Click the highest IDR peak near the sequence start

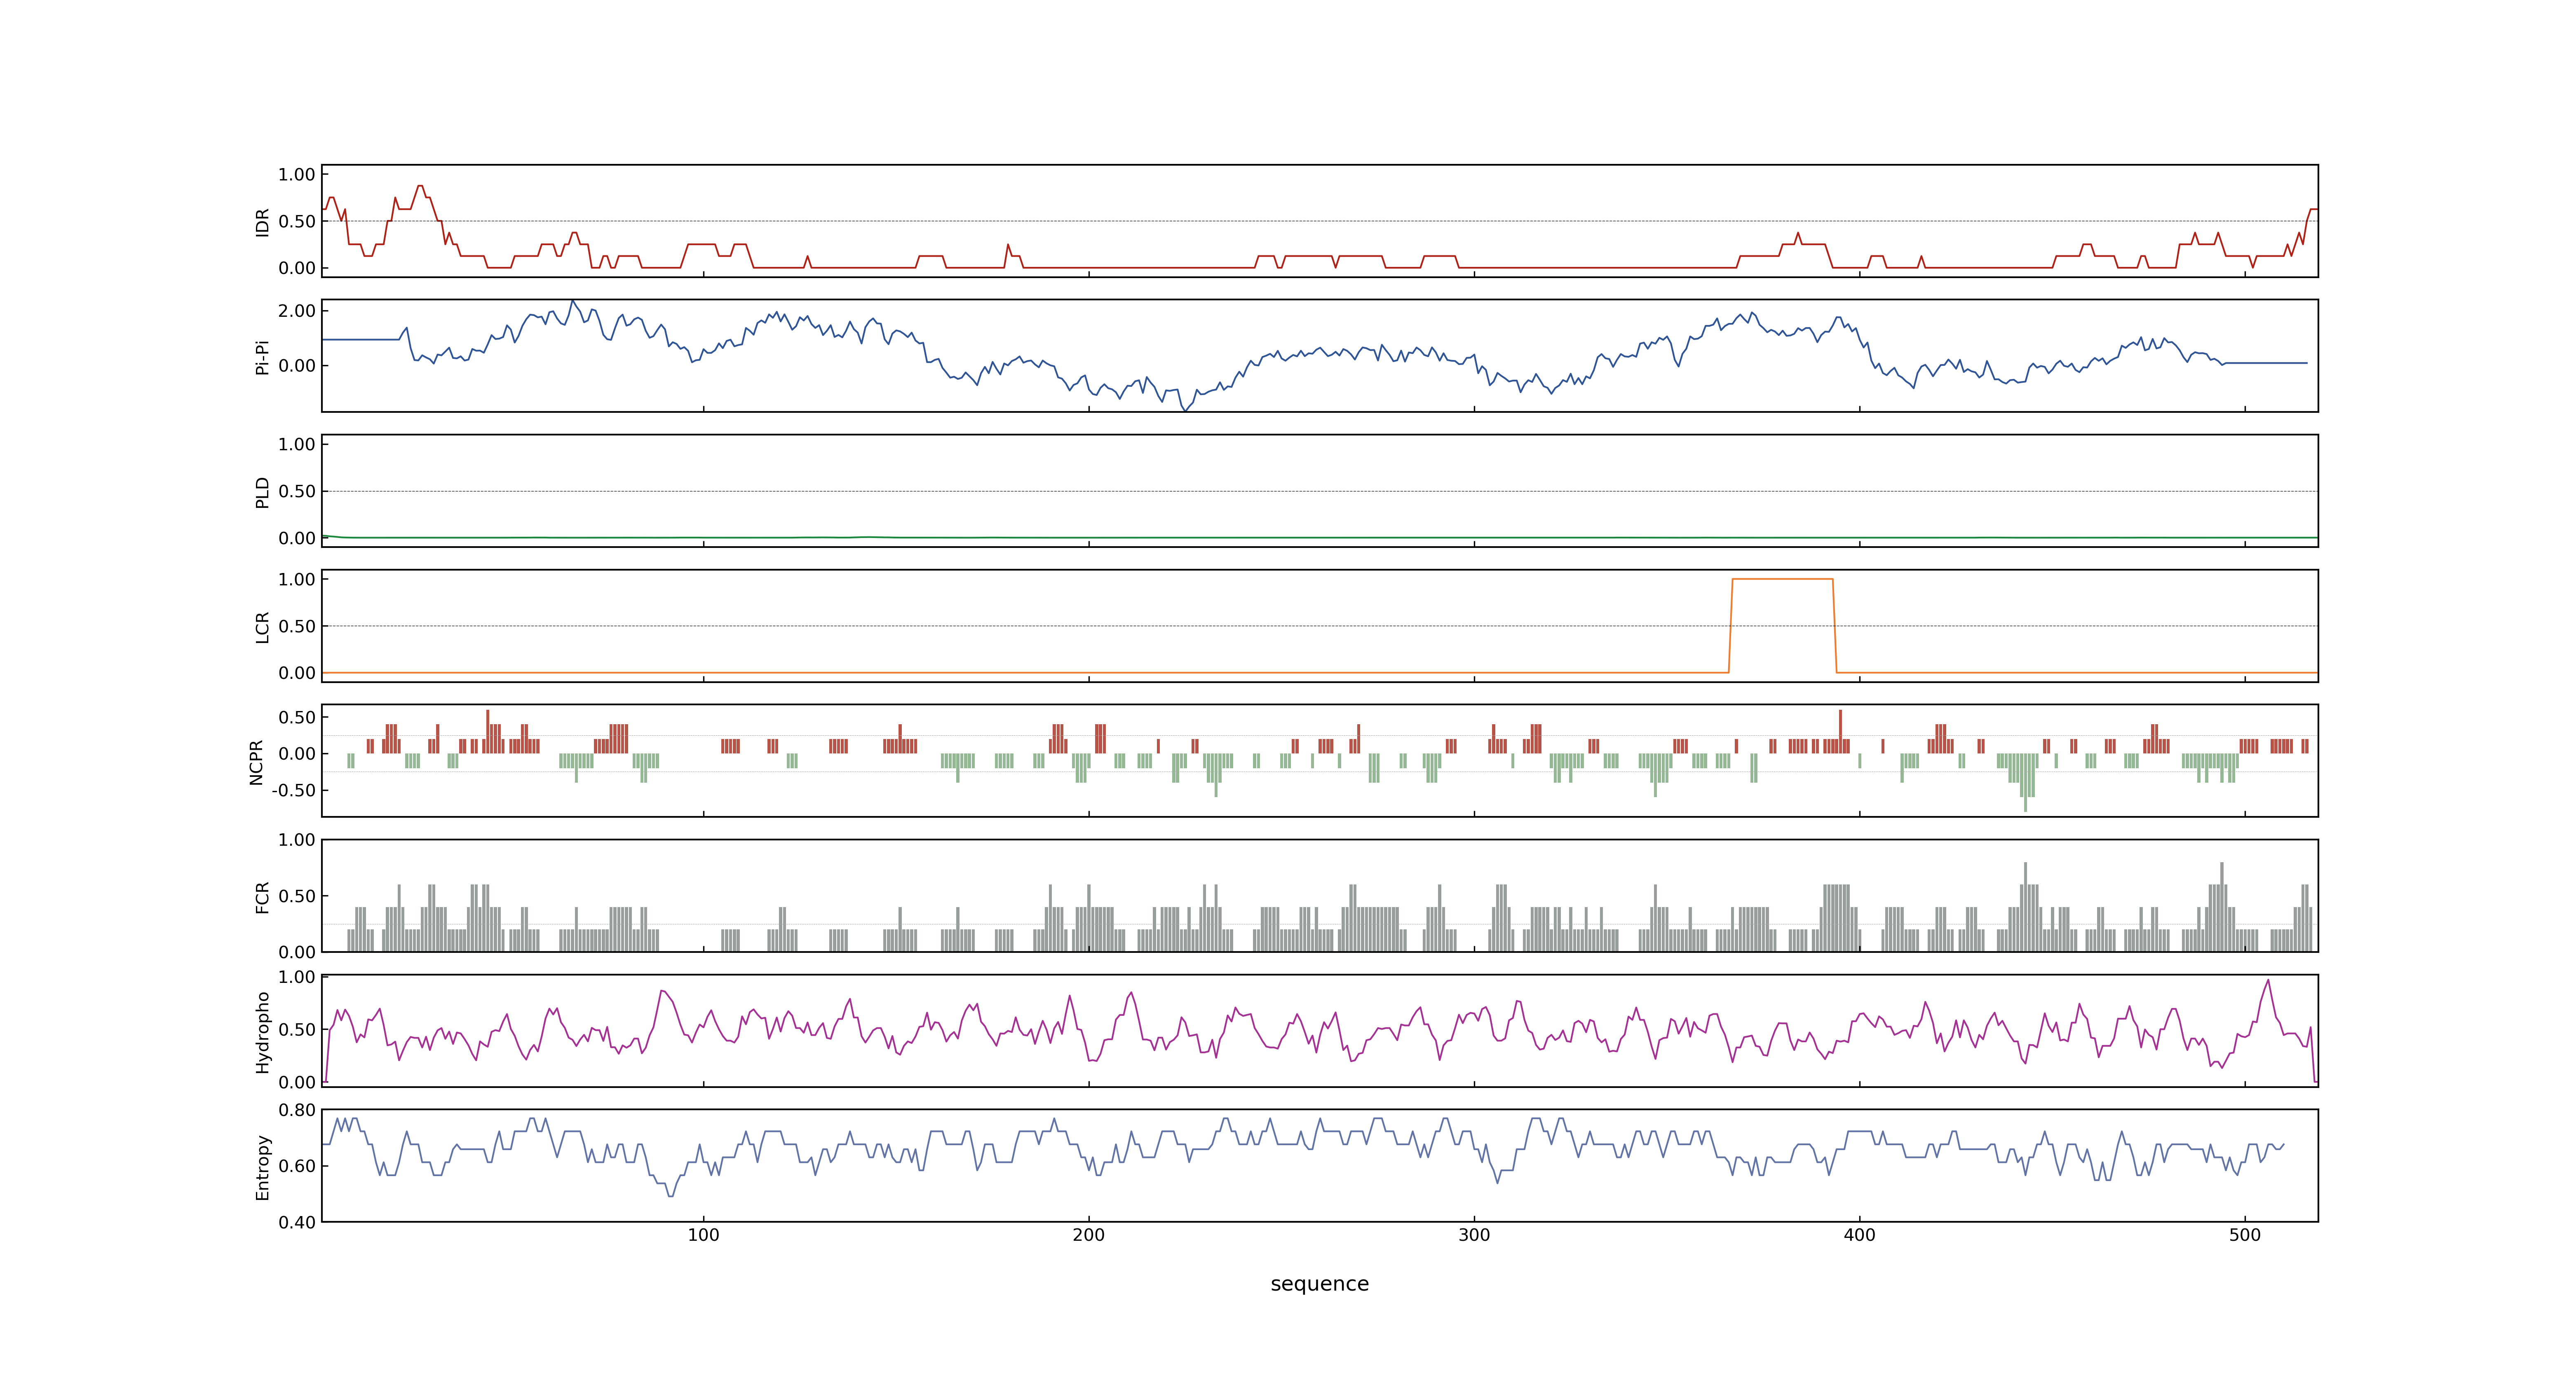[x=420, y=186]
